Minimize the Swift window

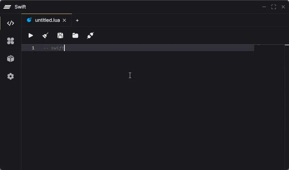264,7
